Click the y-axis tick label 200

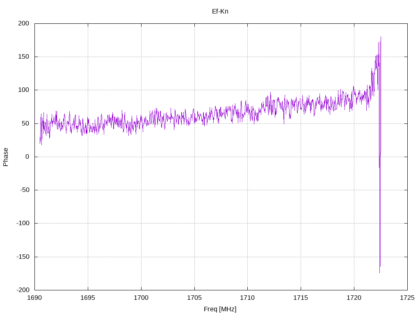click(x=23, y=23)
